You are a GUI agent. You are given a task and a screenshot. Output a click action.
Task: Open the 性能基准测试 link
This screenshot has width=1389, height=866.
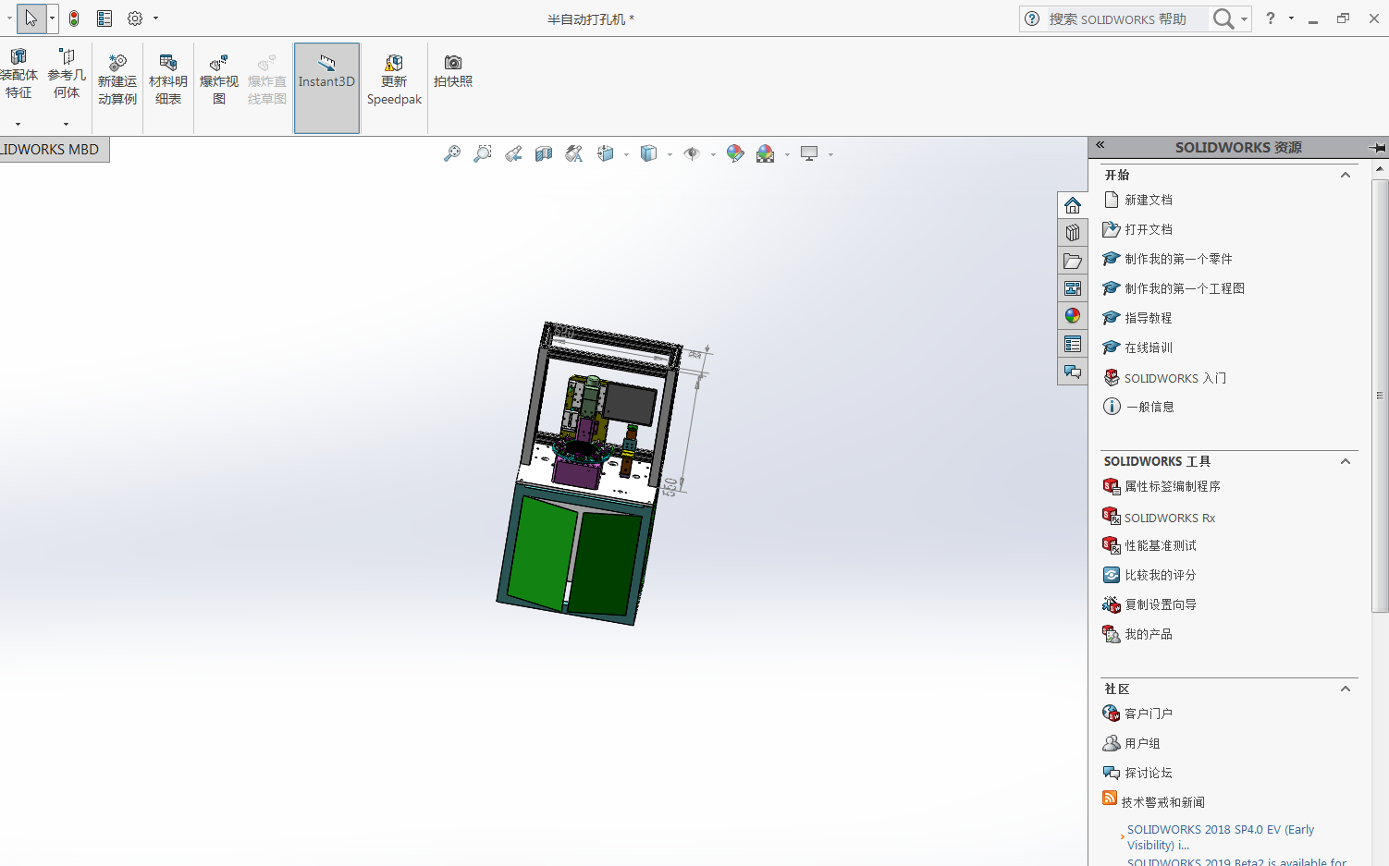pyautogui.click(x=1161, y=545)
